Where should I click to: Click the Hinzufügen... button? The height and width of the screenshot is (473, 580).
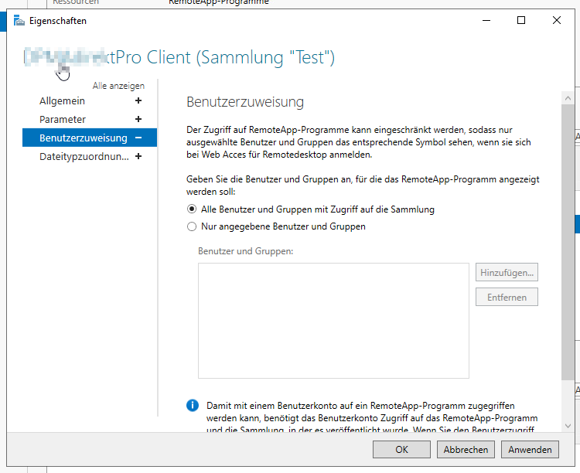(507, 273)
